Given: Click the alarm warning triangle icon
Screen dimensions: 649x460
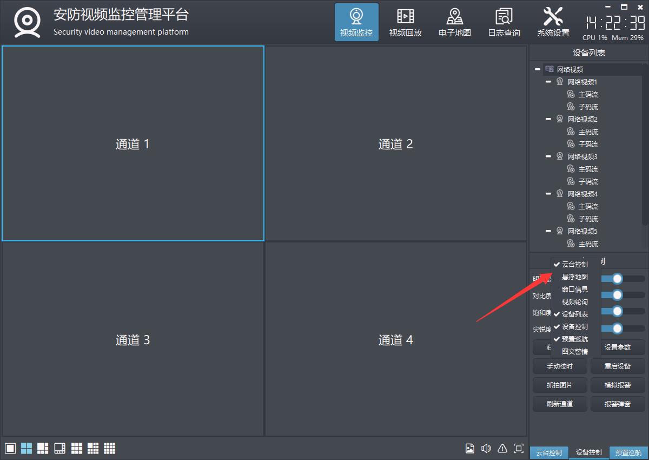Looking at the screenshot, I should click(502, 448).
